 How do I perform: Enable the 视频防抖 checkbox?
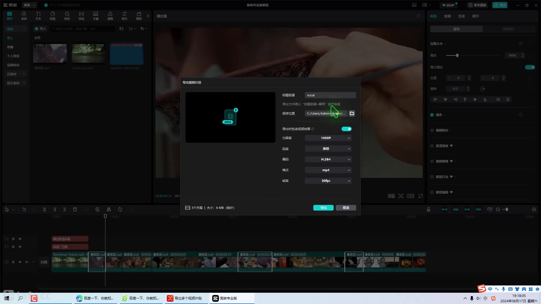pyautogui.click(x=432, y=130)
